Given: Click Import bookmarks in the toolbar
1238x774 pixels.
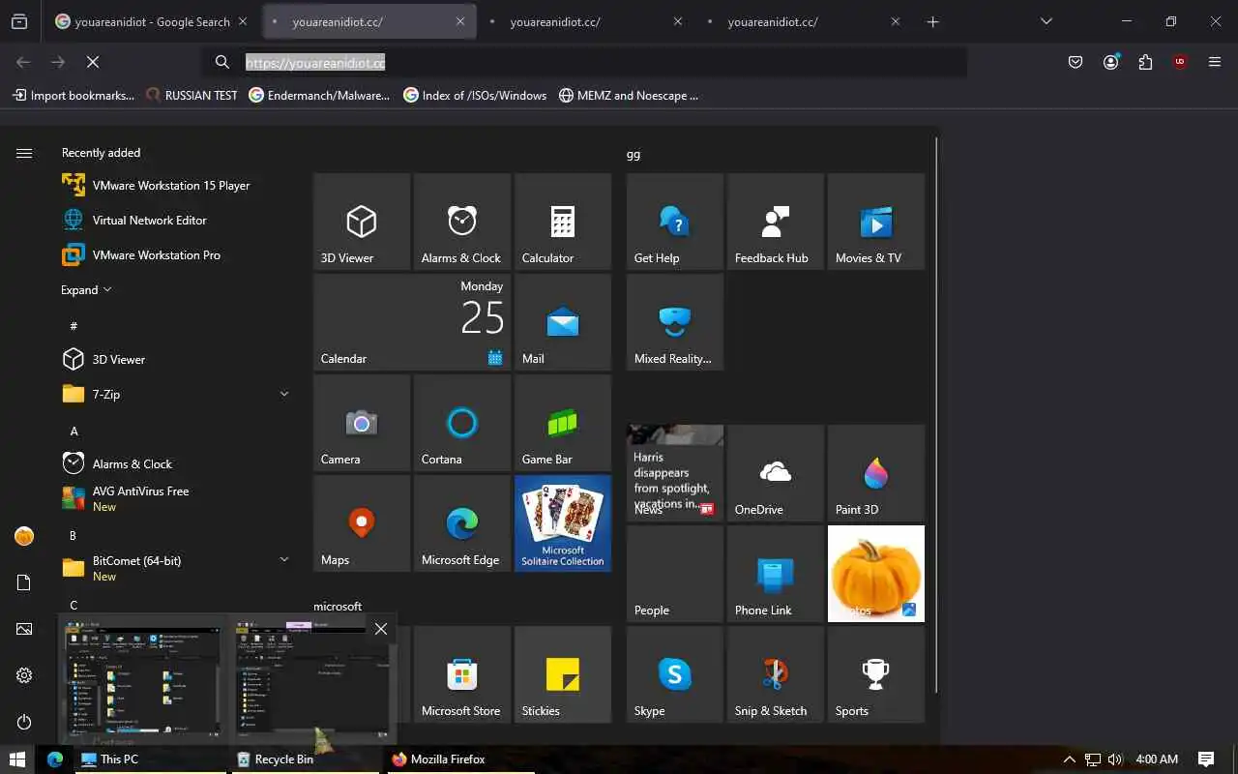Looking at the screenshot, I should click(74, 95).
